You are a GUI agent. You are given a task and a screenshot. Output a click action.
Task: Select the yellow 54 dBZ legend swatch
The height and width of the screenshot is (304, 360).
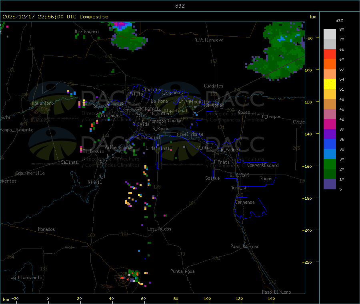coord(330,84)
